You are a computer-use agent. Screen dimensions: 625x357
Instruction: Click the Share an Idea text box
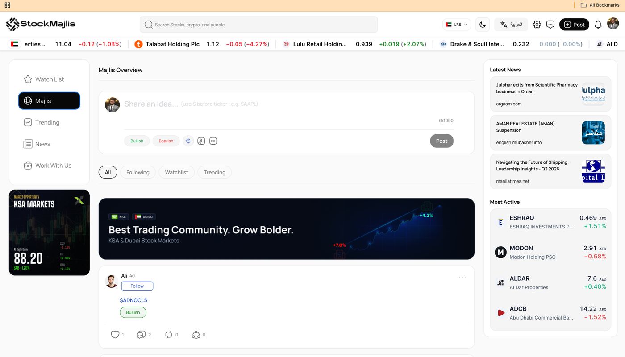(288, 104)
